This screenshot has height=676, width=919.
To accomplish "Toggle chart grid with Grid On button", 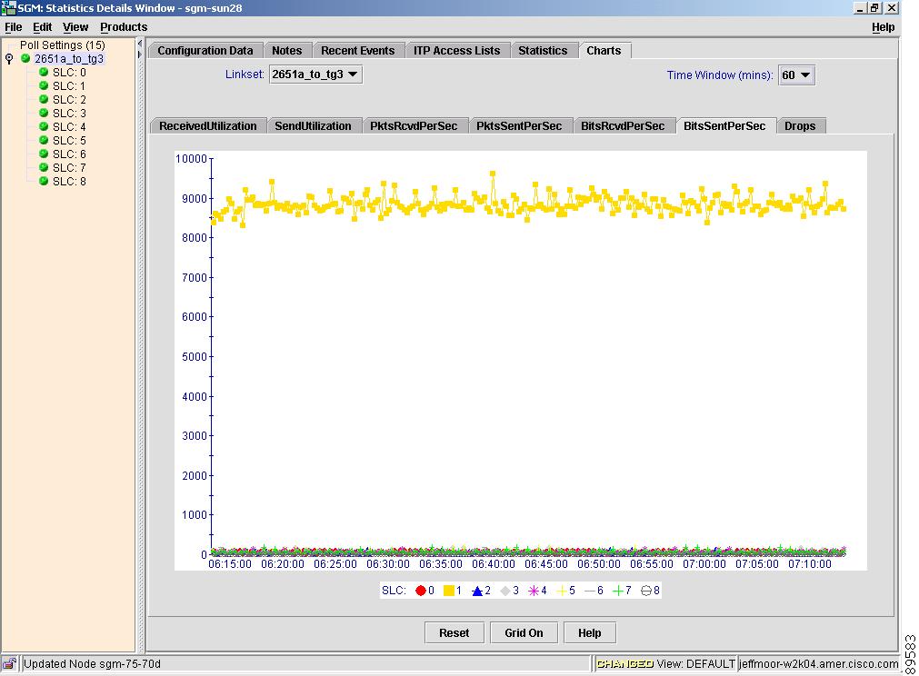I will [524, 633].
